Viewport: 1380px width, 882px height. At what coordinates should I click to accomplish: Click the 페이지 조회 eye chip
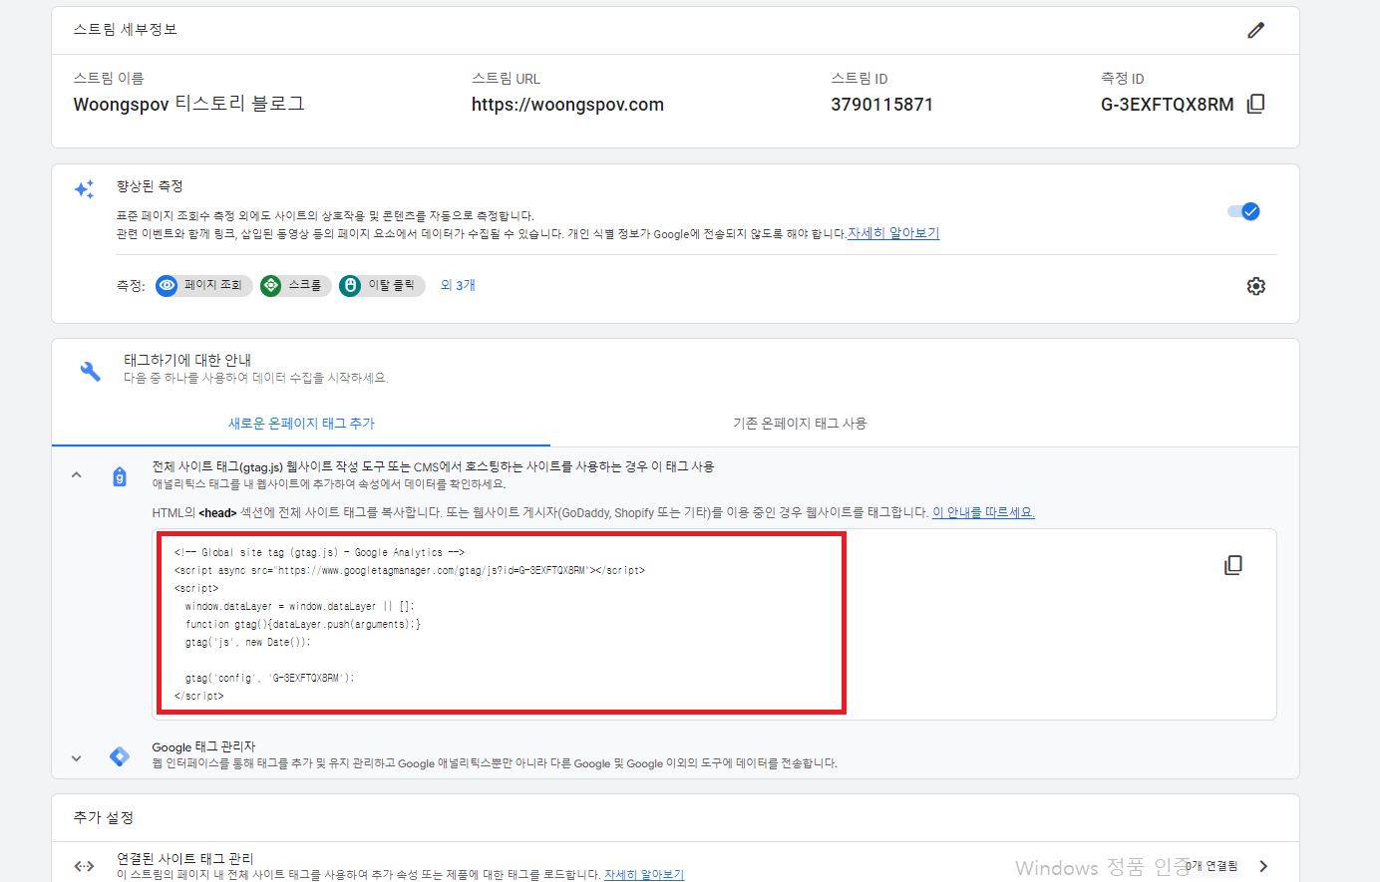(203, 286)
